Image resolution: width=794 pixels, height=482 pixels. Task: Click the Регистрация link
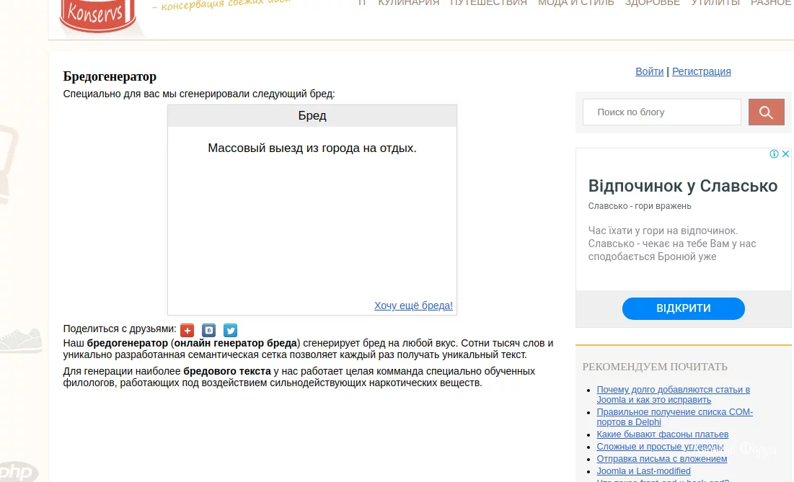702,71
